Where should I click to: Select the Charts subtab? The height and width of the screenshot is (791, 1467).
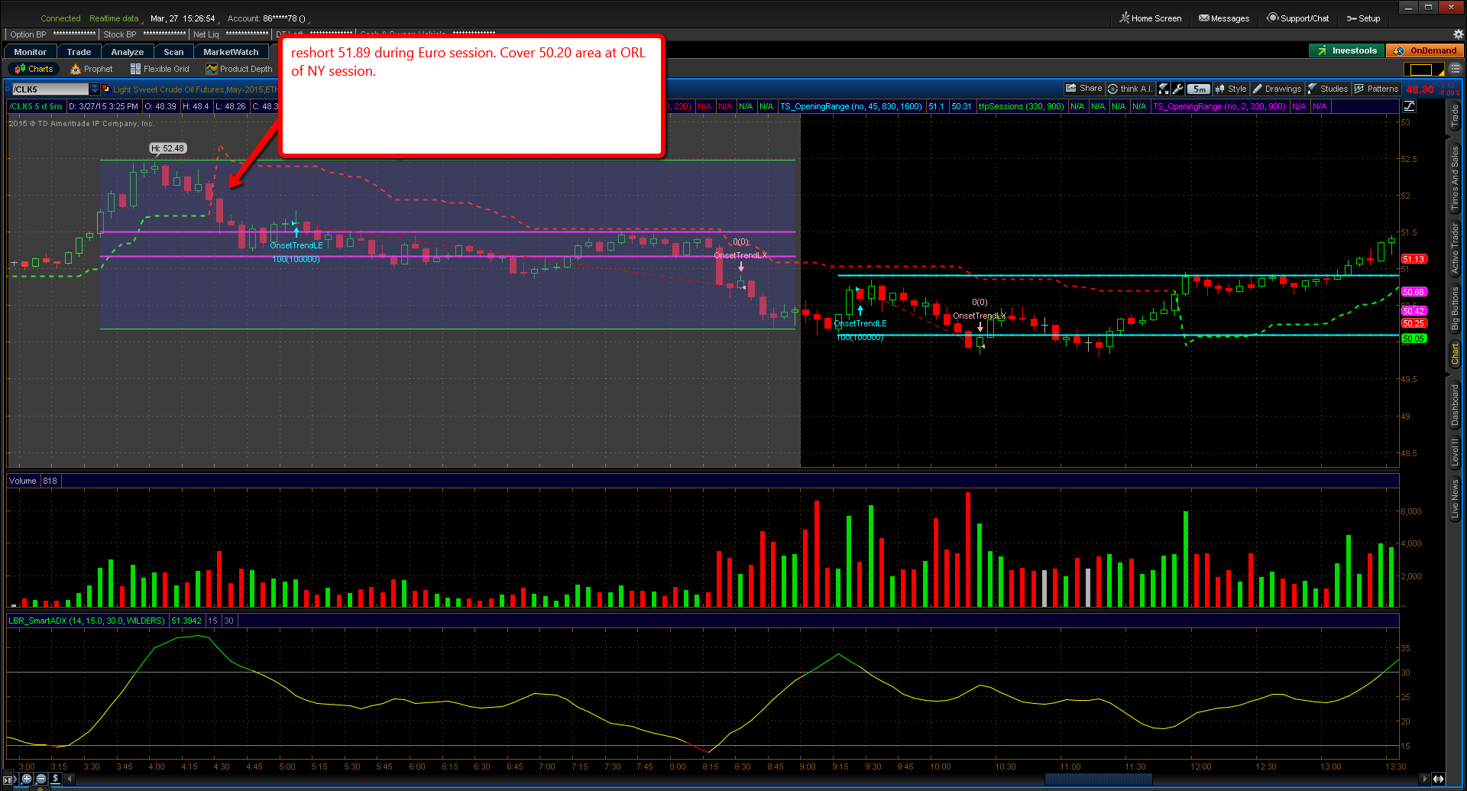pos(34,69)
